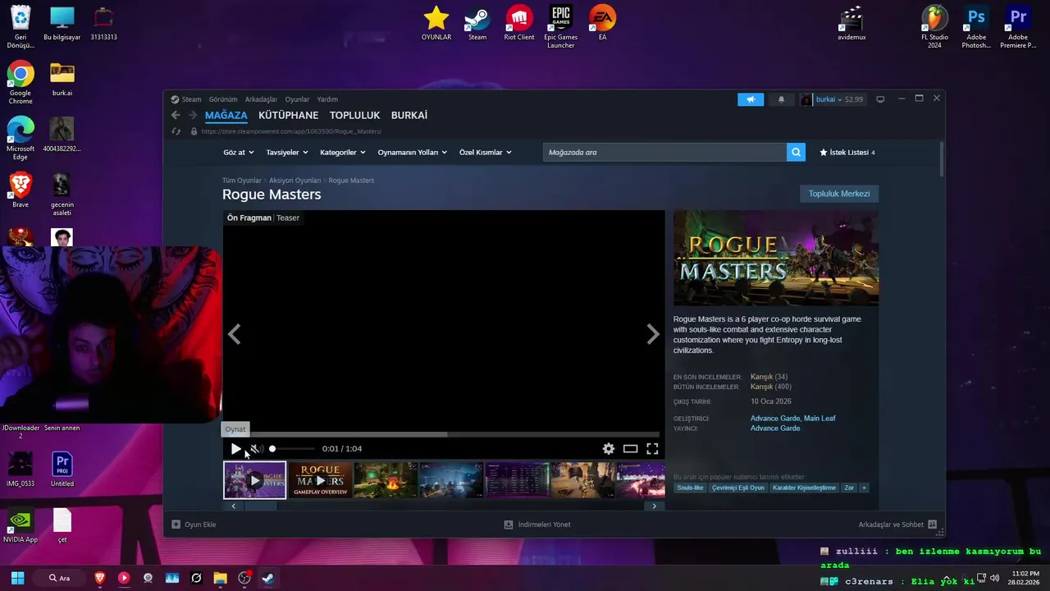1050x591 pixels.
Task: Select the Gameplay Overview video thumbnail
Action: point(320,480)
